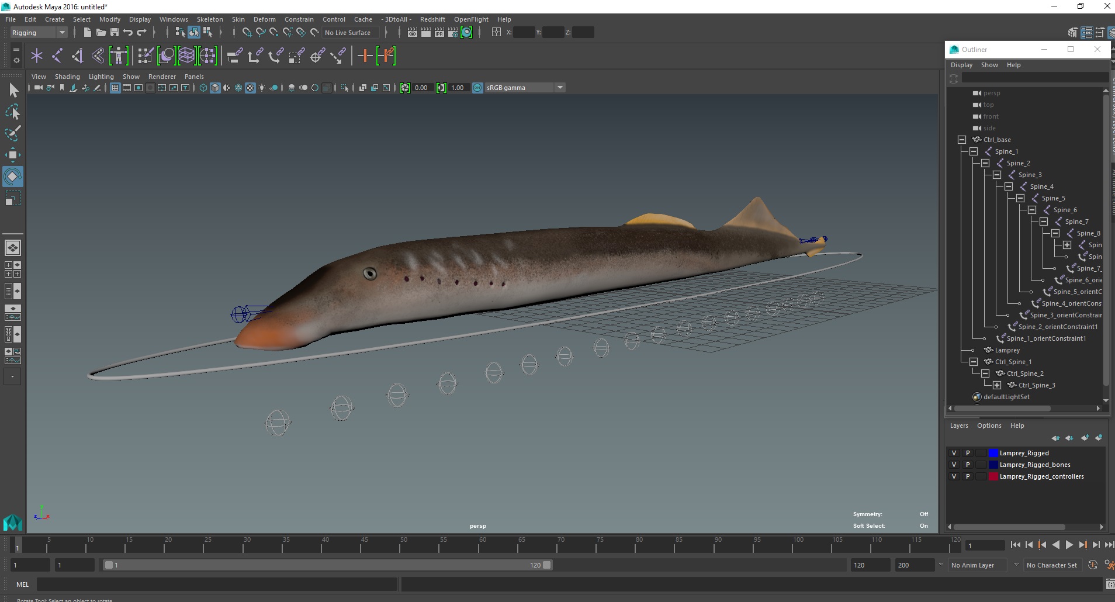
Task: Open the Rigging menu set dropdown
Action: coord(39,33)
